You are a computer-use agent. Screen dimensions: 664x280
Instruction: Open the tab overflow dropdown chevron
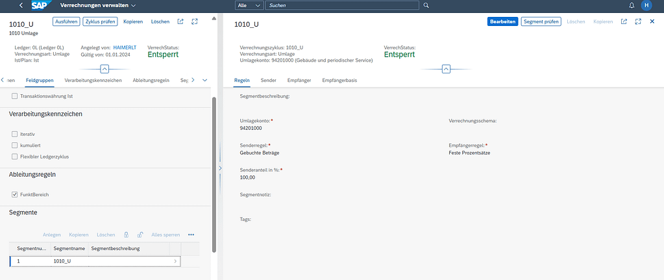tap(205, 80)
